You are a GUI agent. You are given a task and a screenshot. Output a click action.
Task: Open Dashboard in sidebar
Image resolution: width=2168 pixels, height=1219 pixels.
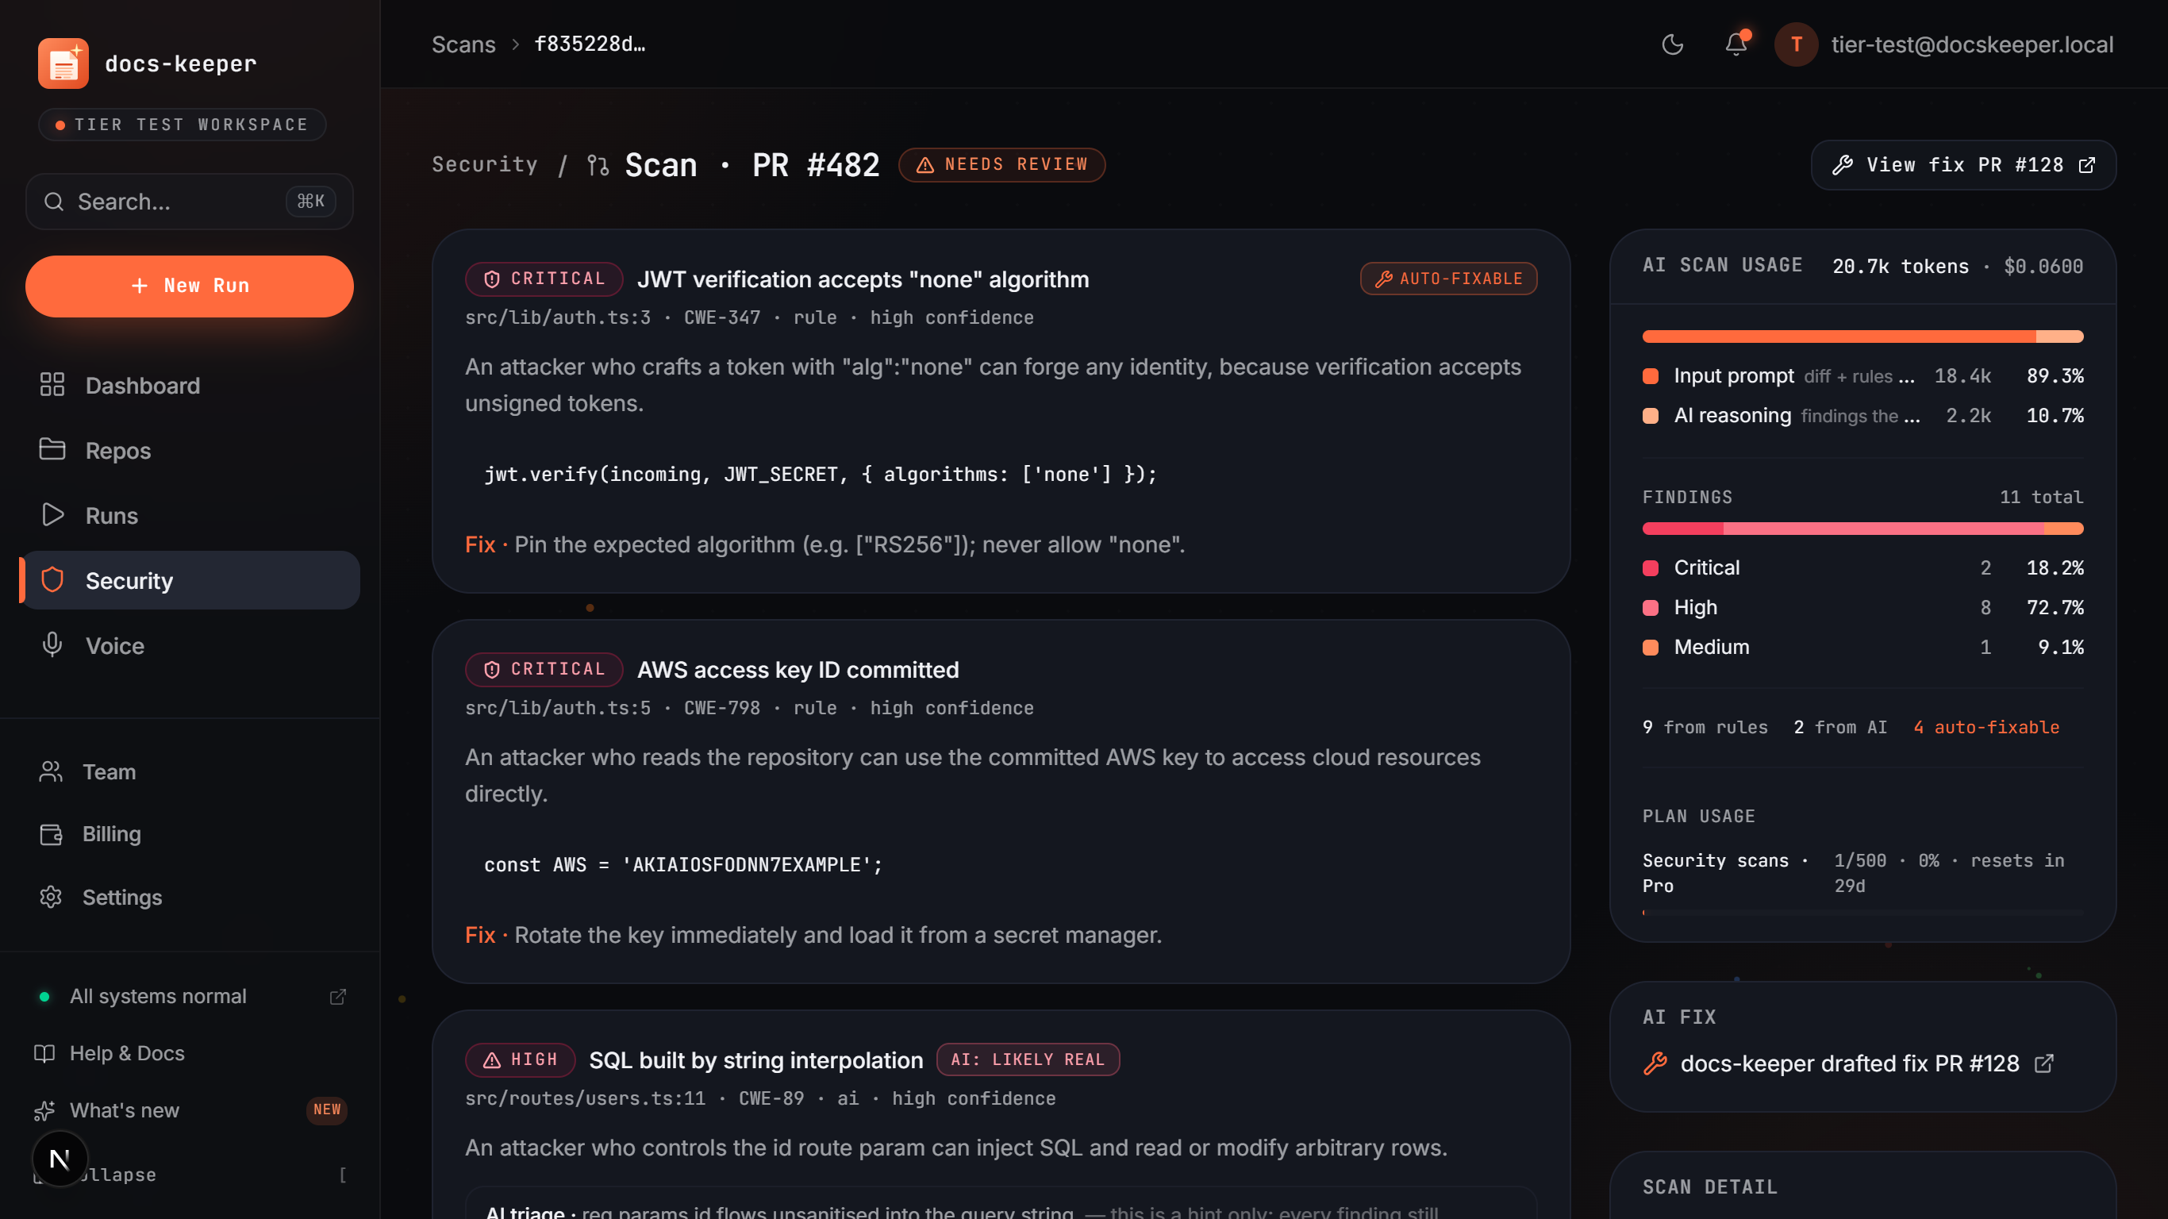pyautogui.click(x=190, y=386)
